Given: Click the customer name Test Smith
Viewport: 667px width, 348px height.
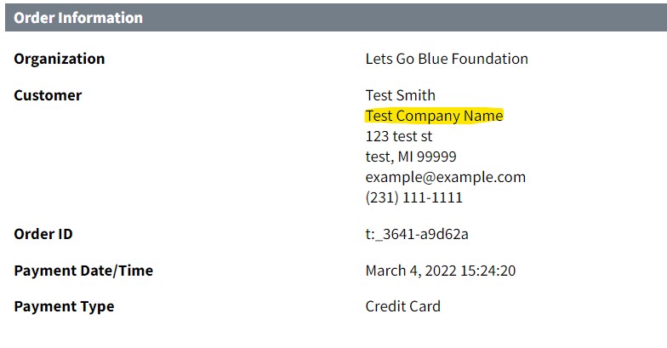Looking at the screenshot, I should coord(400,95).
